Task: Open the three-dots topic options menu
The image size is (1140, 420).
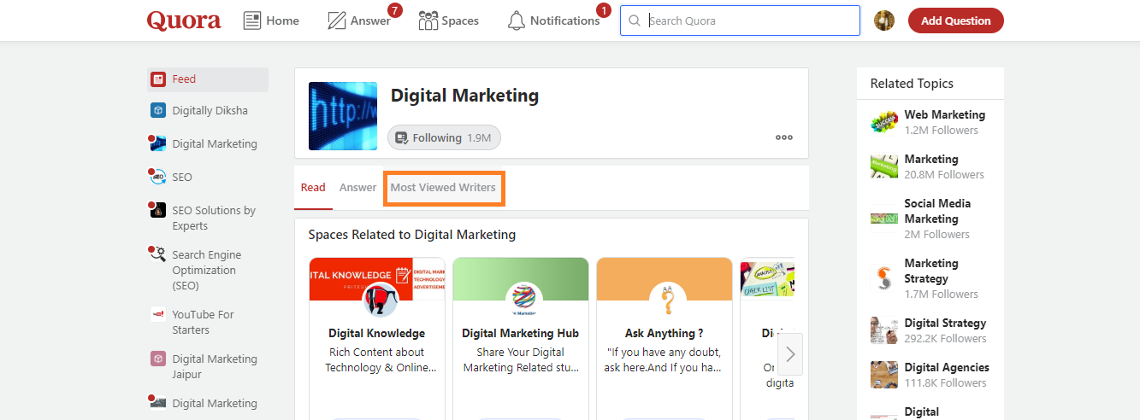Action: click(784, 137)
